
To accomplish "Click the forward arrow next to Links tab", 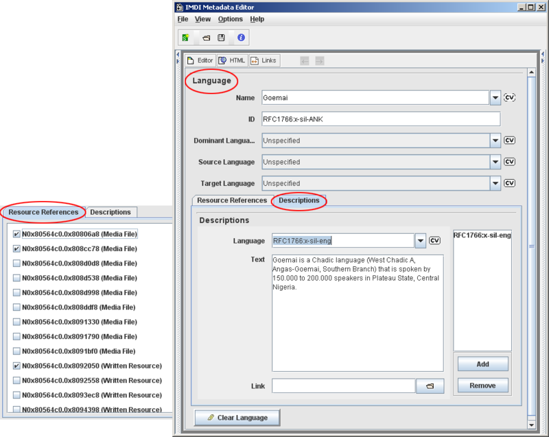I will click(319, 61).
